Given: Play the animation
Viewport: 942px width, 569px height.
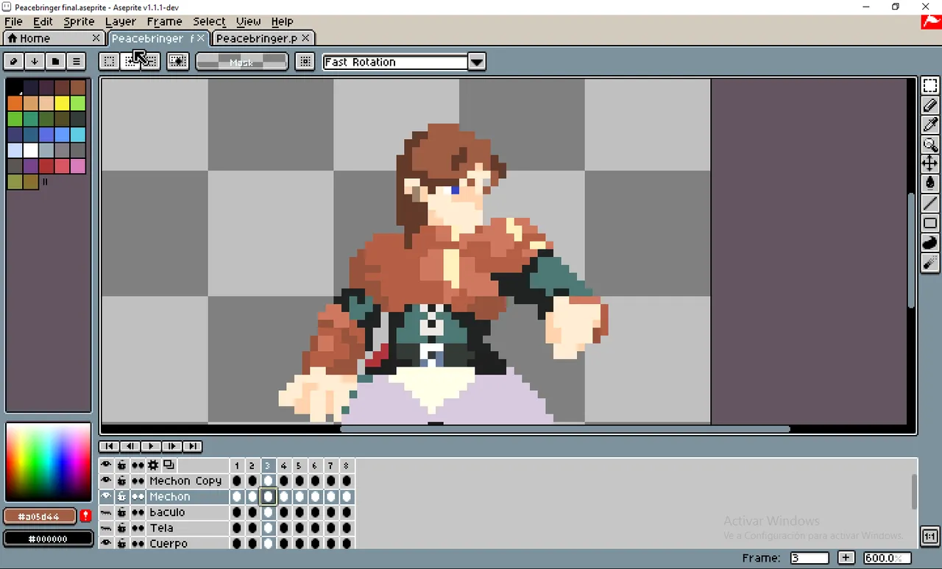Looking at the screenshot, I should tap(150, 446).
